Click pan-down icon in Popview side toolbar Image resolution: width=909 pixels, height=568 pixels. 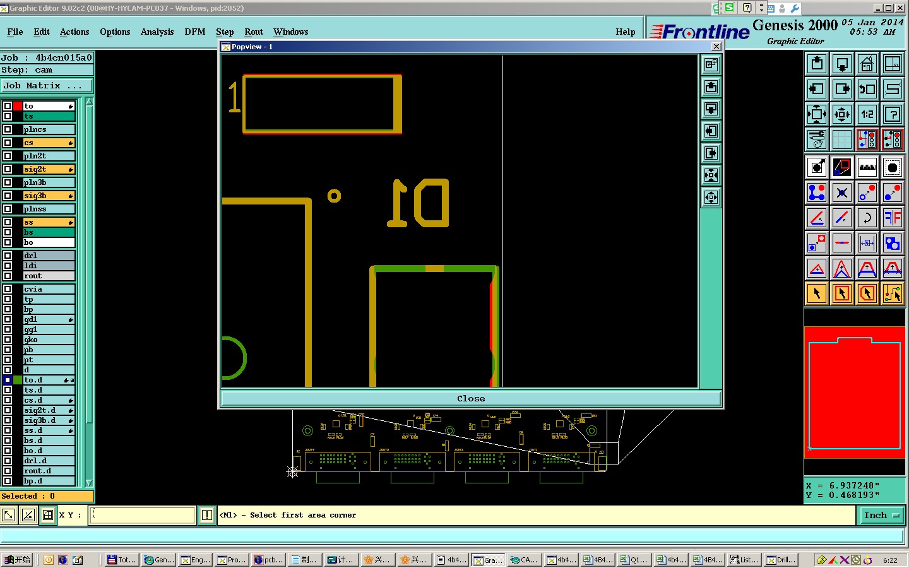click(711, 109)
